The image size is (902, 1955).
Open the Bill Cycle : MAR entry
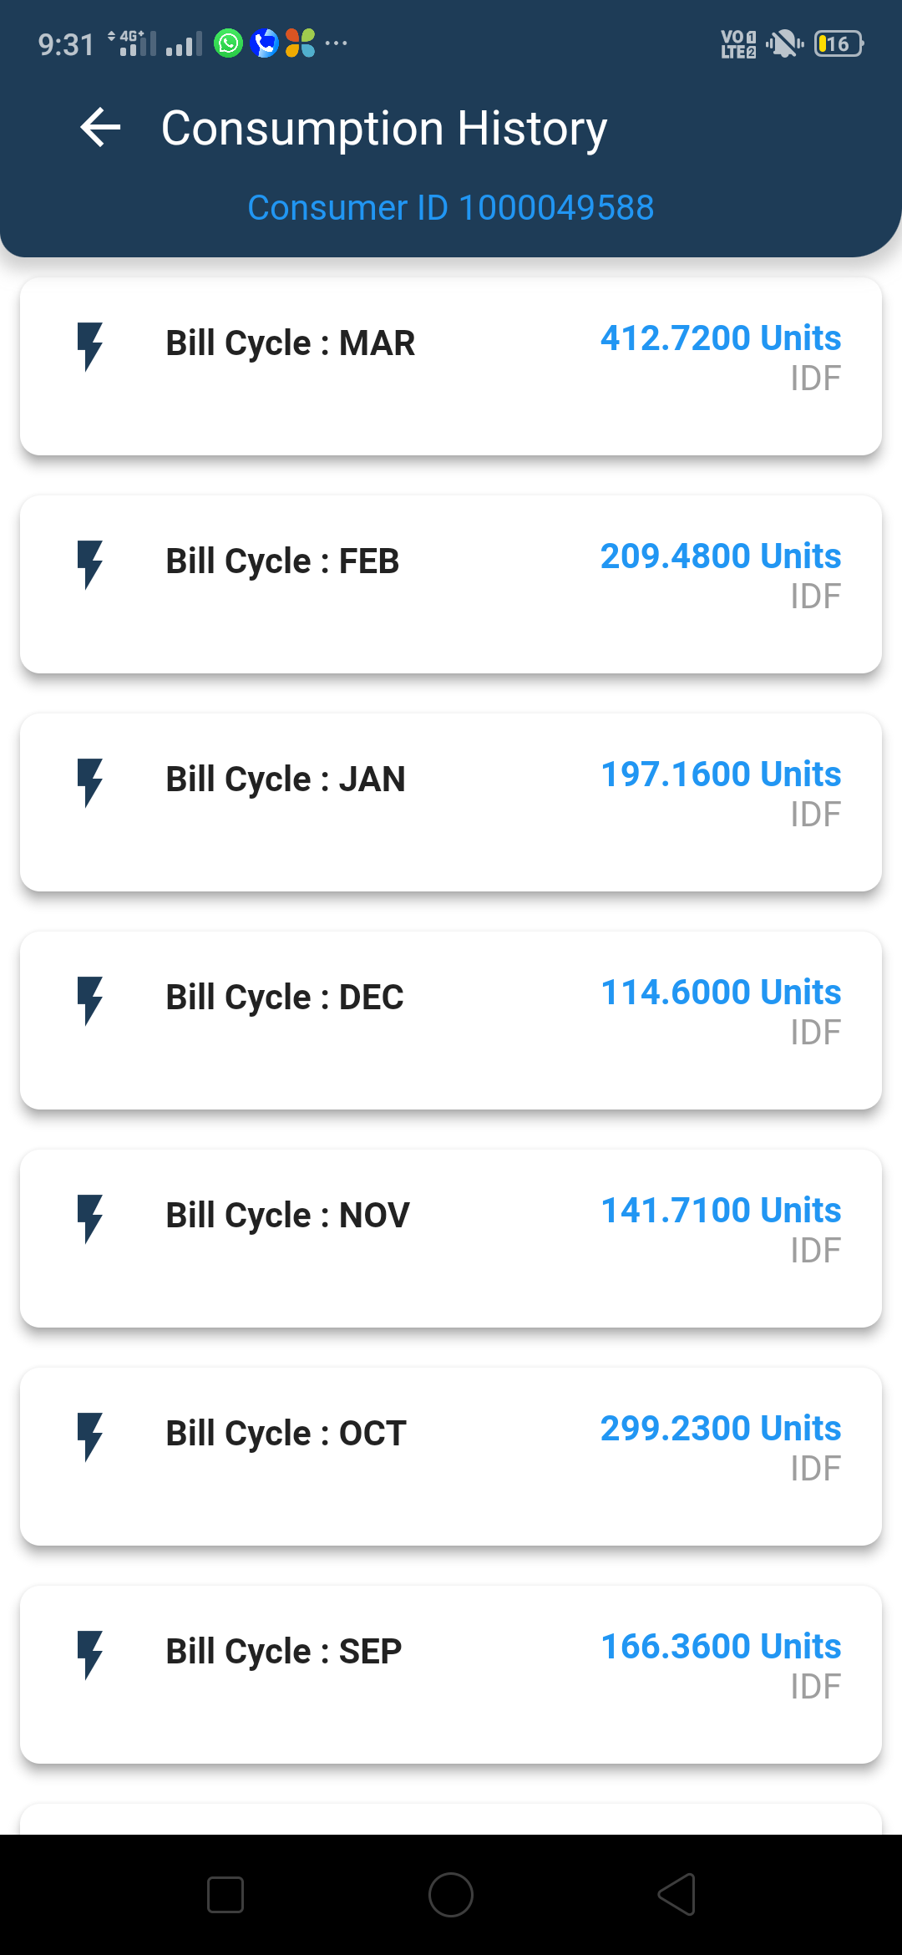point(290,343)
